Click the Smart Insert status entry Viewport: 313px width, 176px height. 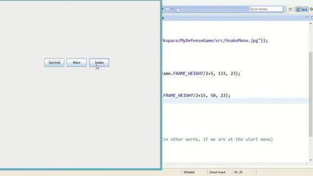tap(217, 172)
